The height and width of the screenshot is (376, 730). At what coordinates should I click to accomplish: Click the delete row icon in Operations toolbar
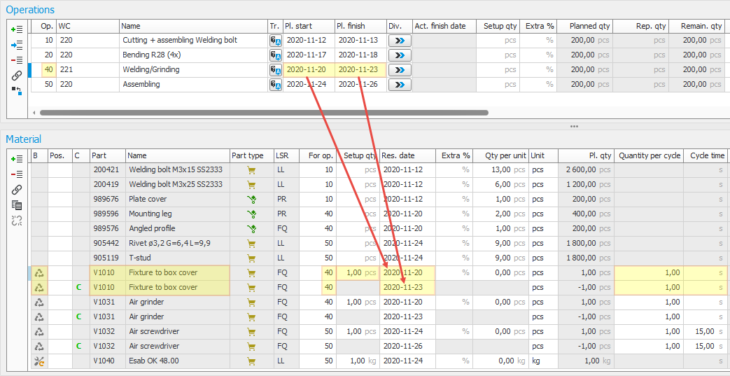click(x=17, y=60)
